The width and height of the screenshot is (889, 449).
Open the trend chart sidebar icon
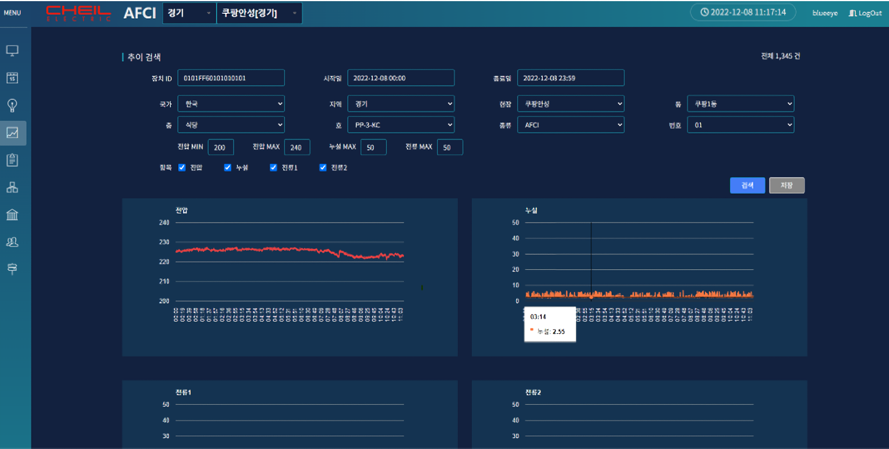pos(12,133)
